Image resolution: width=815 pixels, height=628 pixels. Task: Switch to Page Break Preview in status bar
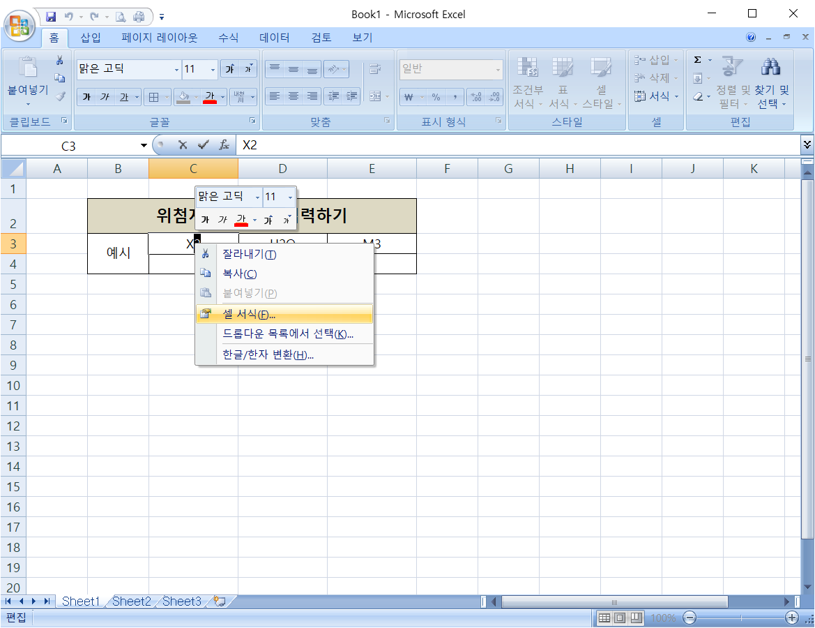637,618
